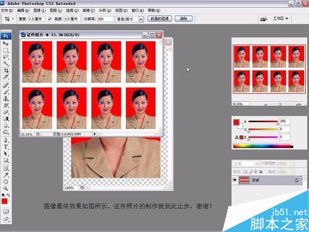Toggle lock image pixels brush icon
This screenshot has width=309, height=232.
(251, 172)
